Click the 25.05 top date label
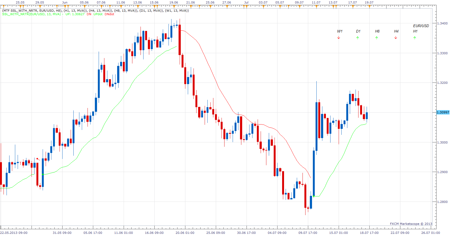Image resolution: width=452 pixels, height=236 pixels. point(20,2)
